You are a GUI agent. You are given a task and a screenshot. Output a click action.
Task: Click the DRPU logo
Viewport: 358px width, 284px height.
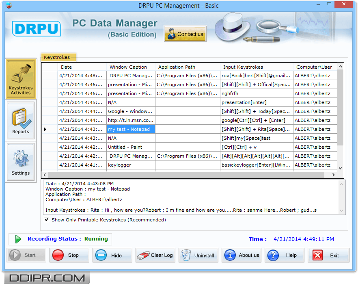tap(37, 29)
